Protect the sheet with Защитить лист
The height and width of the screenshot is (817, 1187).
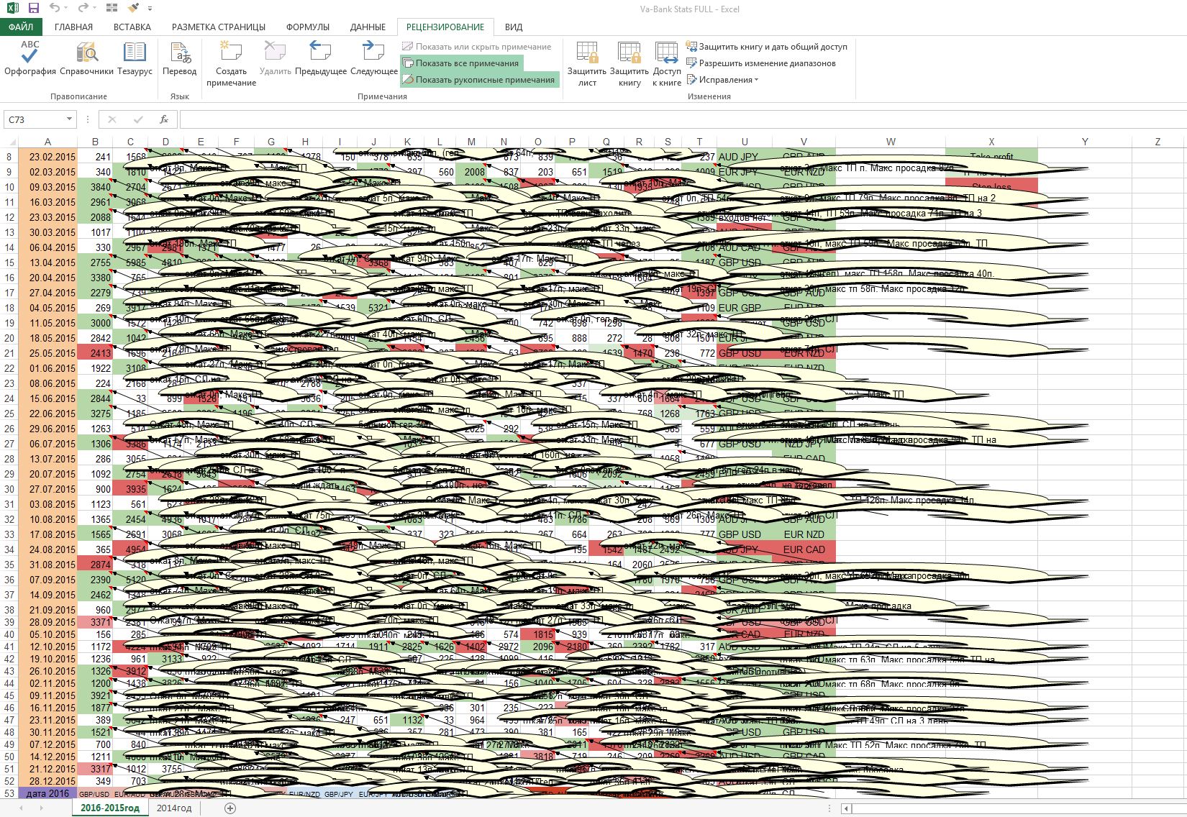[x=587, y=64]
